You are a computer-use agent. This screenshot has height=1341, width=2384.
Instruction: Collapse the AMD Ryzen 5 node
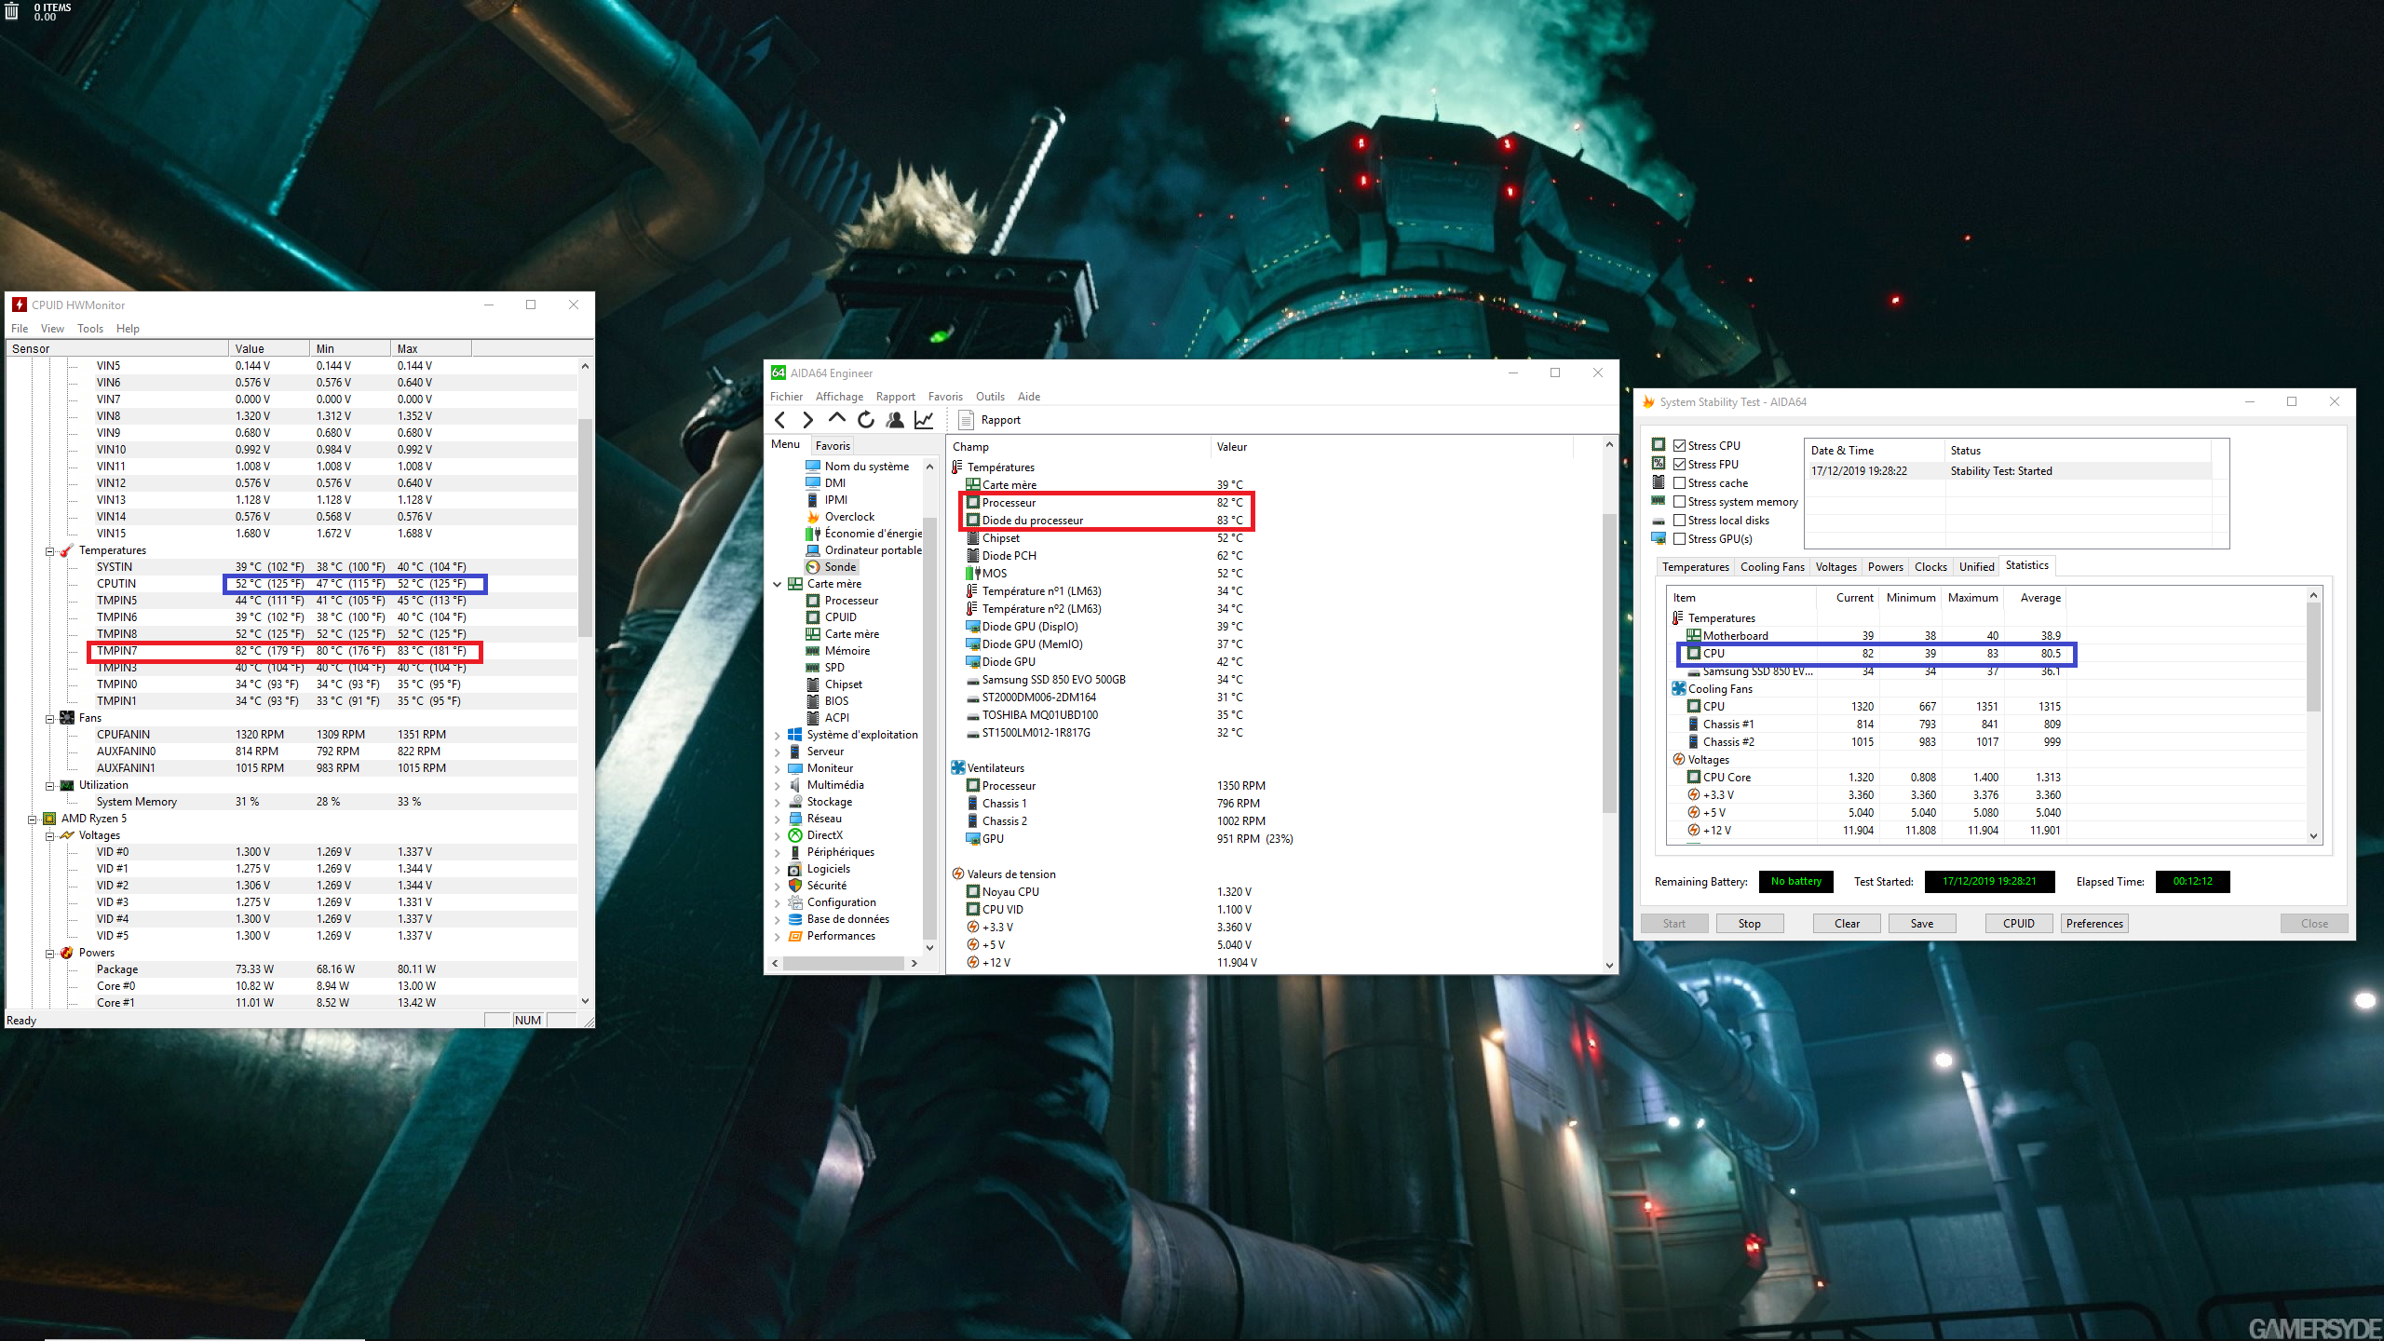click(x=33, y=819)
